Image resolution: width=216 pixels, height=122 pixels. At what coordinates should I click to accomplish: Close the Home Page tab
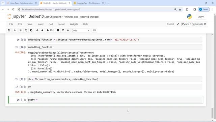coord(36,3)
